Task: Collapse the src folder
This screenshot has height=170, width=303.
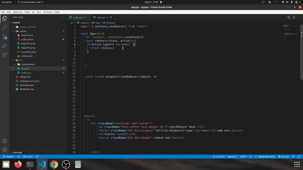Action: click(21, 60)
